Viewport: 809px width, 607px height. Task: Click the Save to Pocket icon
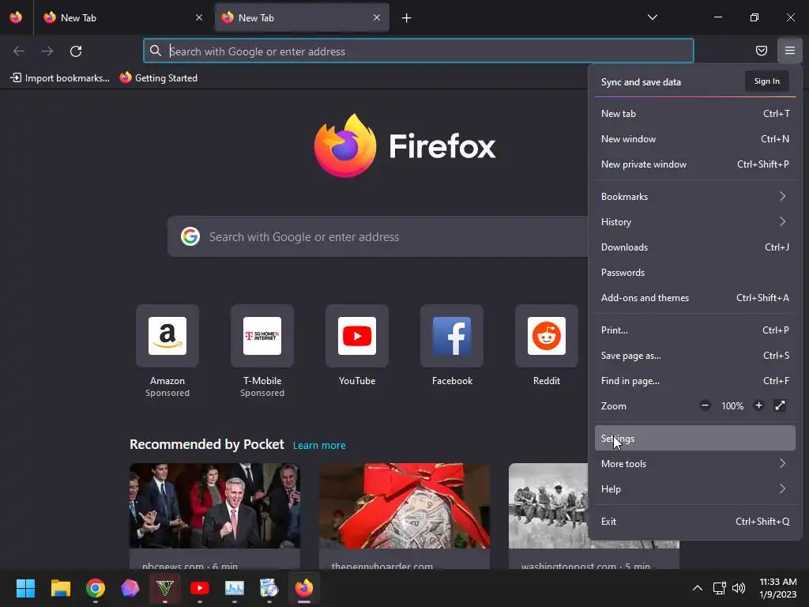click(761, 51)
